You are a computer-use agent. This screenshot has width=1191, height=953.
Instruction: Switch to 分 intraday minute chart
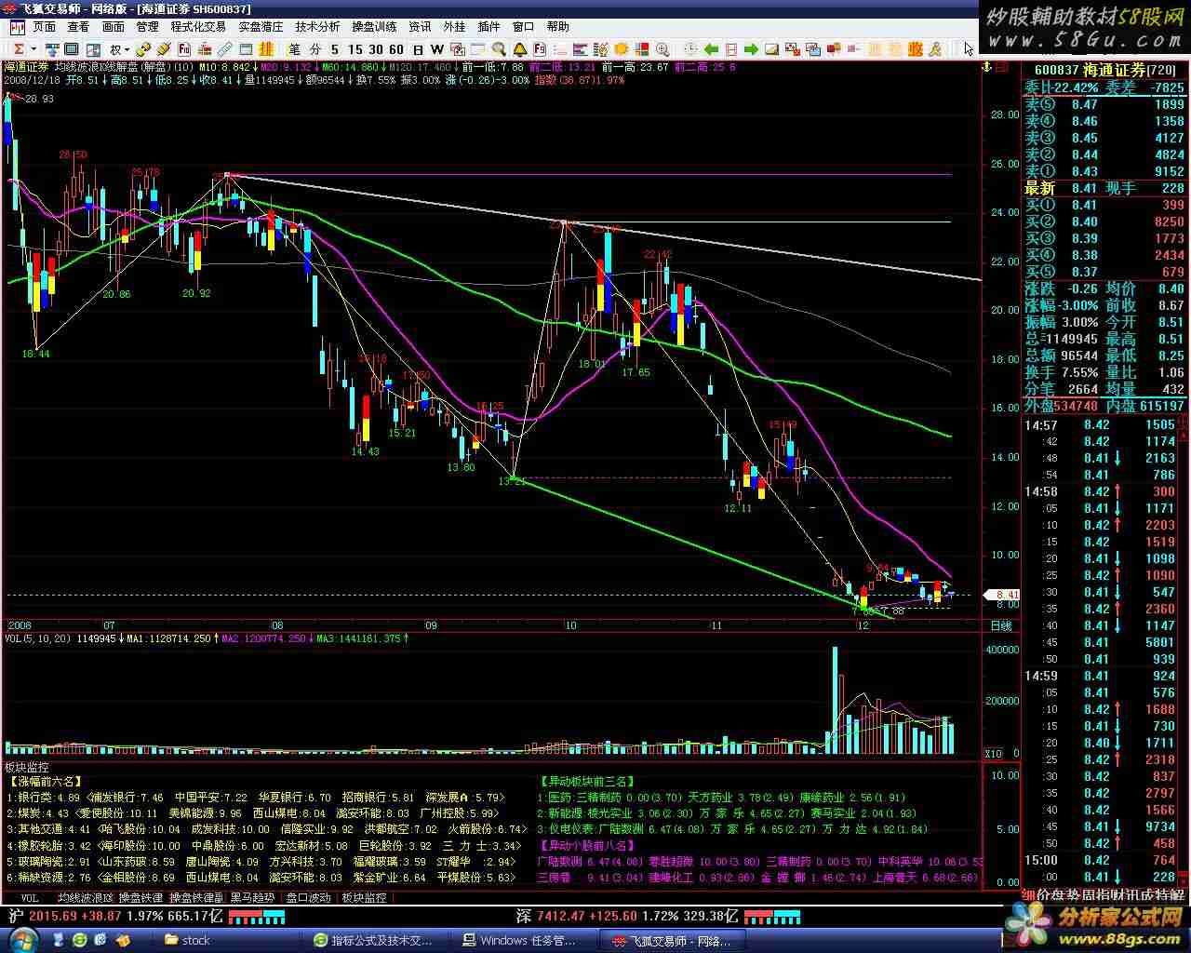click(x=315, y=48)
